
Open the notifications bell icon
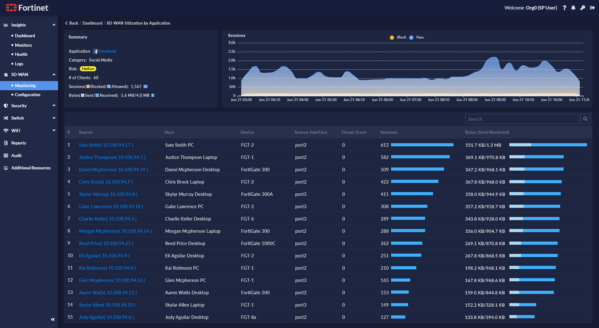[x=573, y=8]
